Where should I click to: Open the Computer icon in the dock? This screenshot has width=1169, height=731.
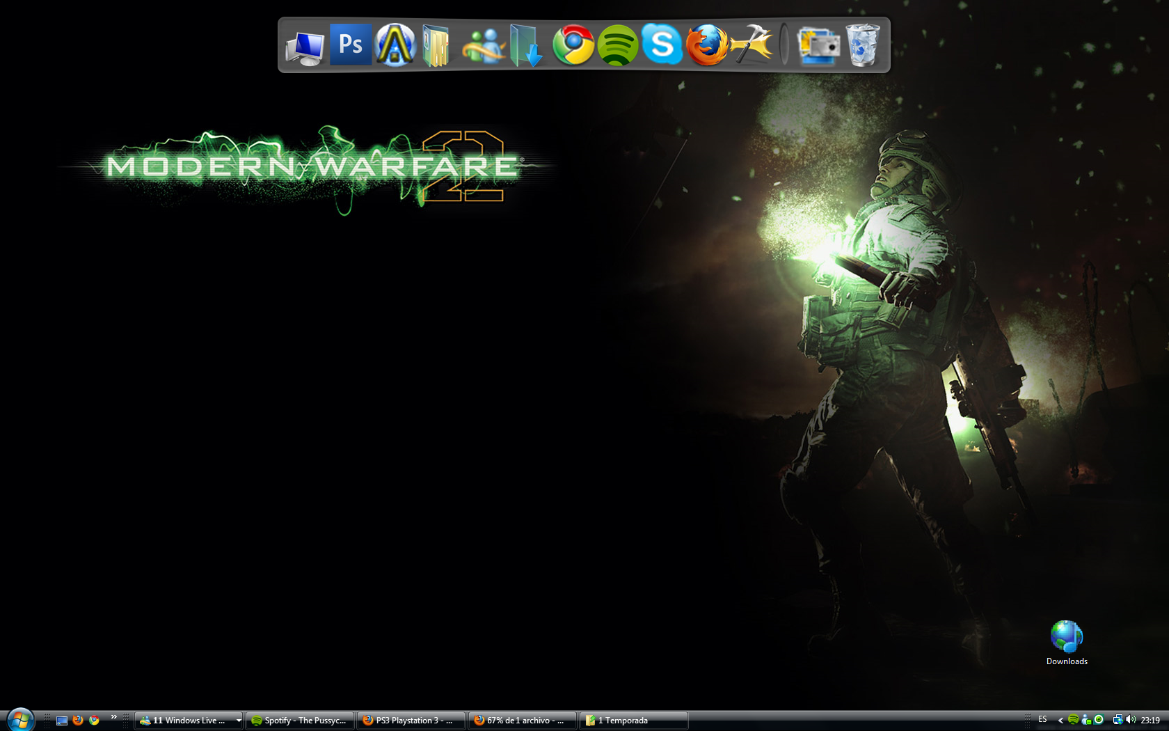point(305,47)
